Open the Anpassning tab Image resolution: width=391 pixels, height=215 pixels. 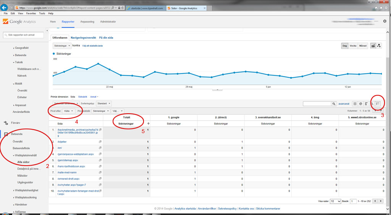point(87,22)
